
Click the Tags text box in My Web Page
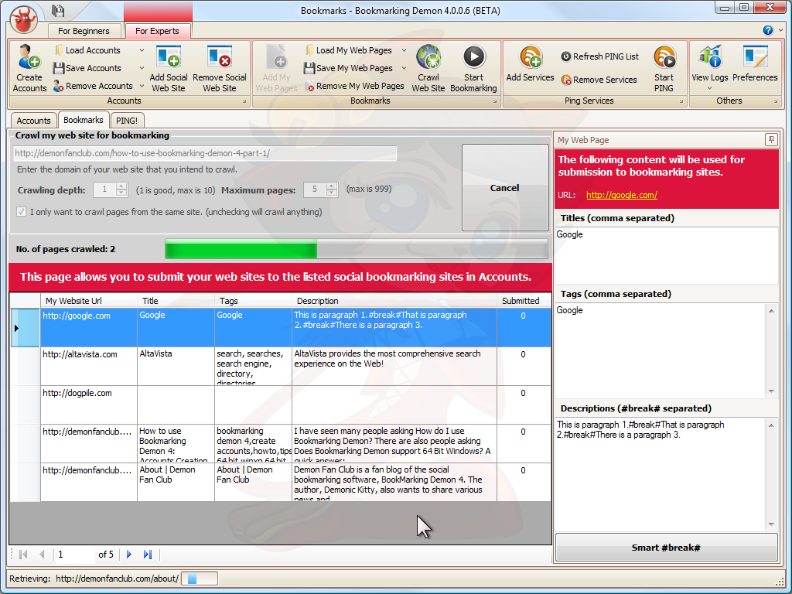[x=661, y=350]
